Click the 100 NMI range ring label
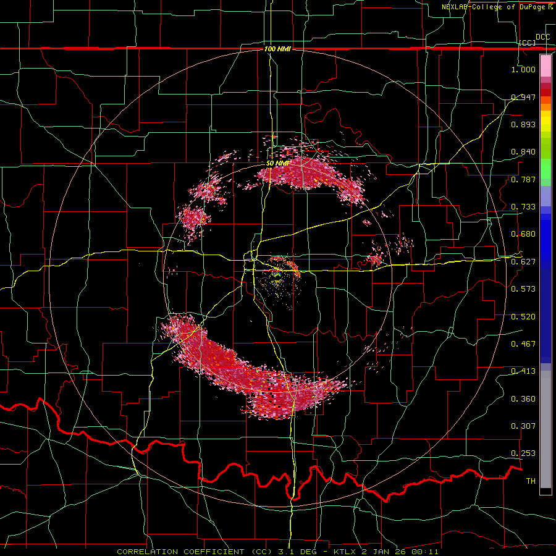556x556 pixels. 277,49
